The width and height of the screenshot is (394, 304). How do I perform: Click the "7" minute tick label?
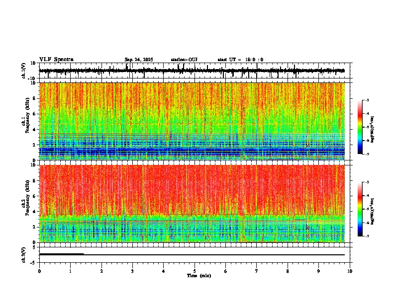click(257, 271)
